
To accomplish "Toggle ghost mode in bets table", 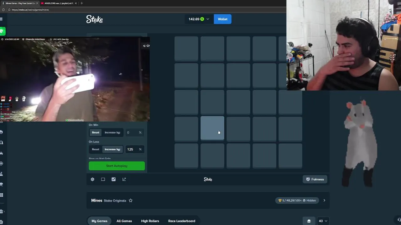I will point(309,221).
